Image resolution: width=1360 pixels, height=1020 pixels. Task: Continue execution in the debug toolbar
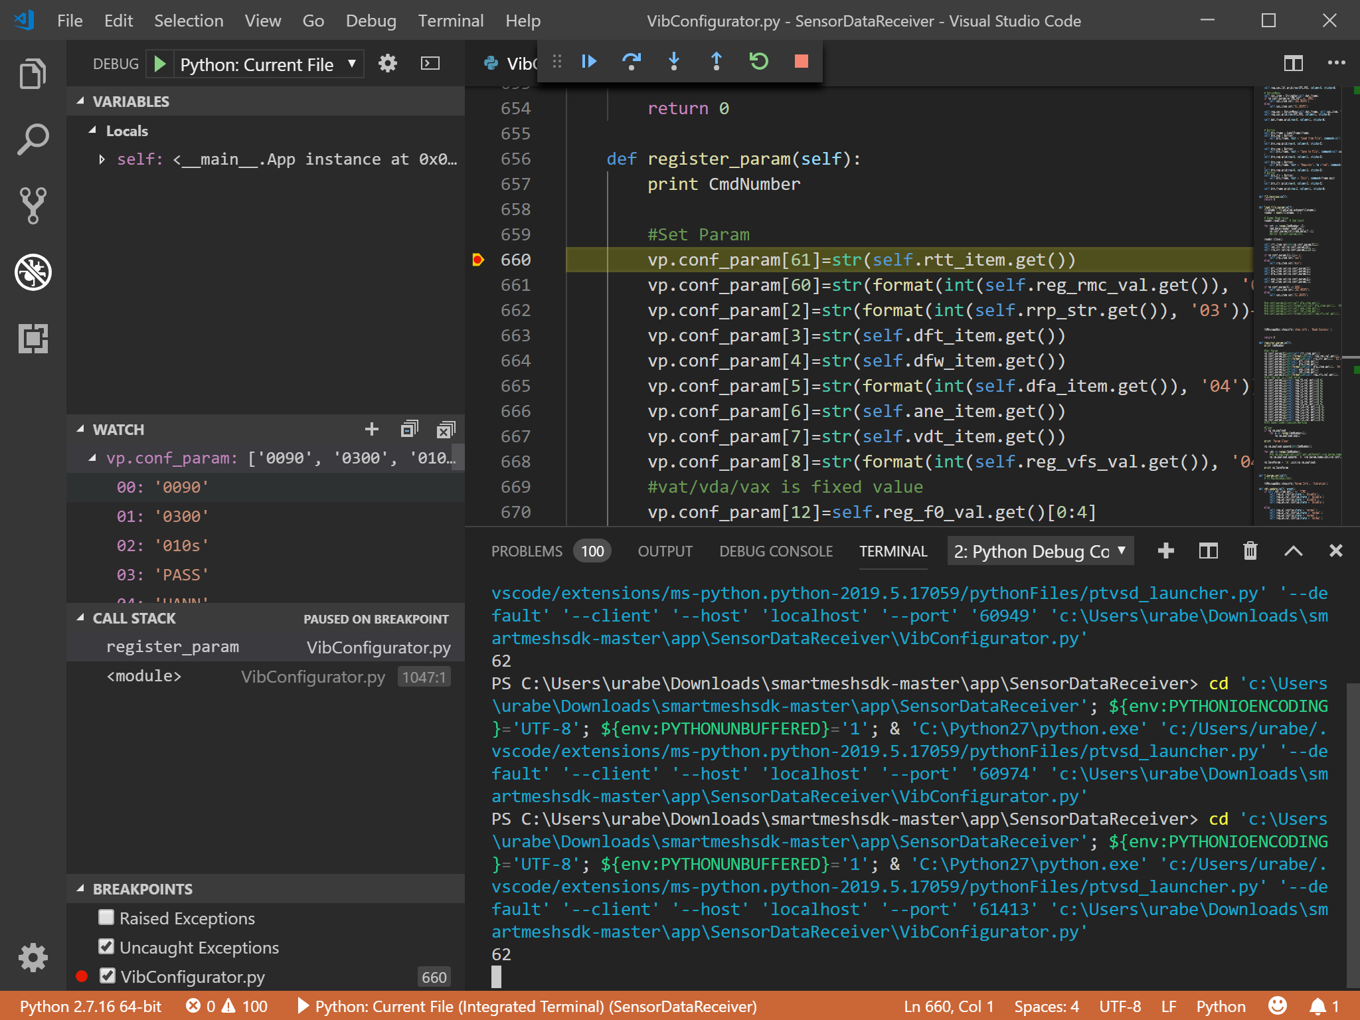(x=588, y=61)
